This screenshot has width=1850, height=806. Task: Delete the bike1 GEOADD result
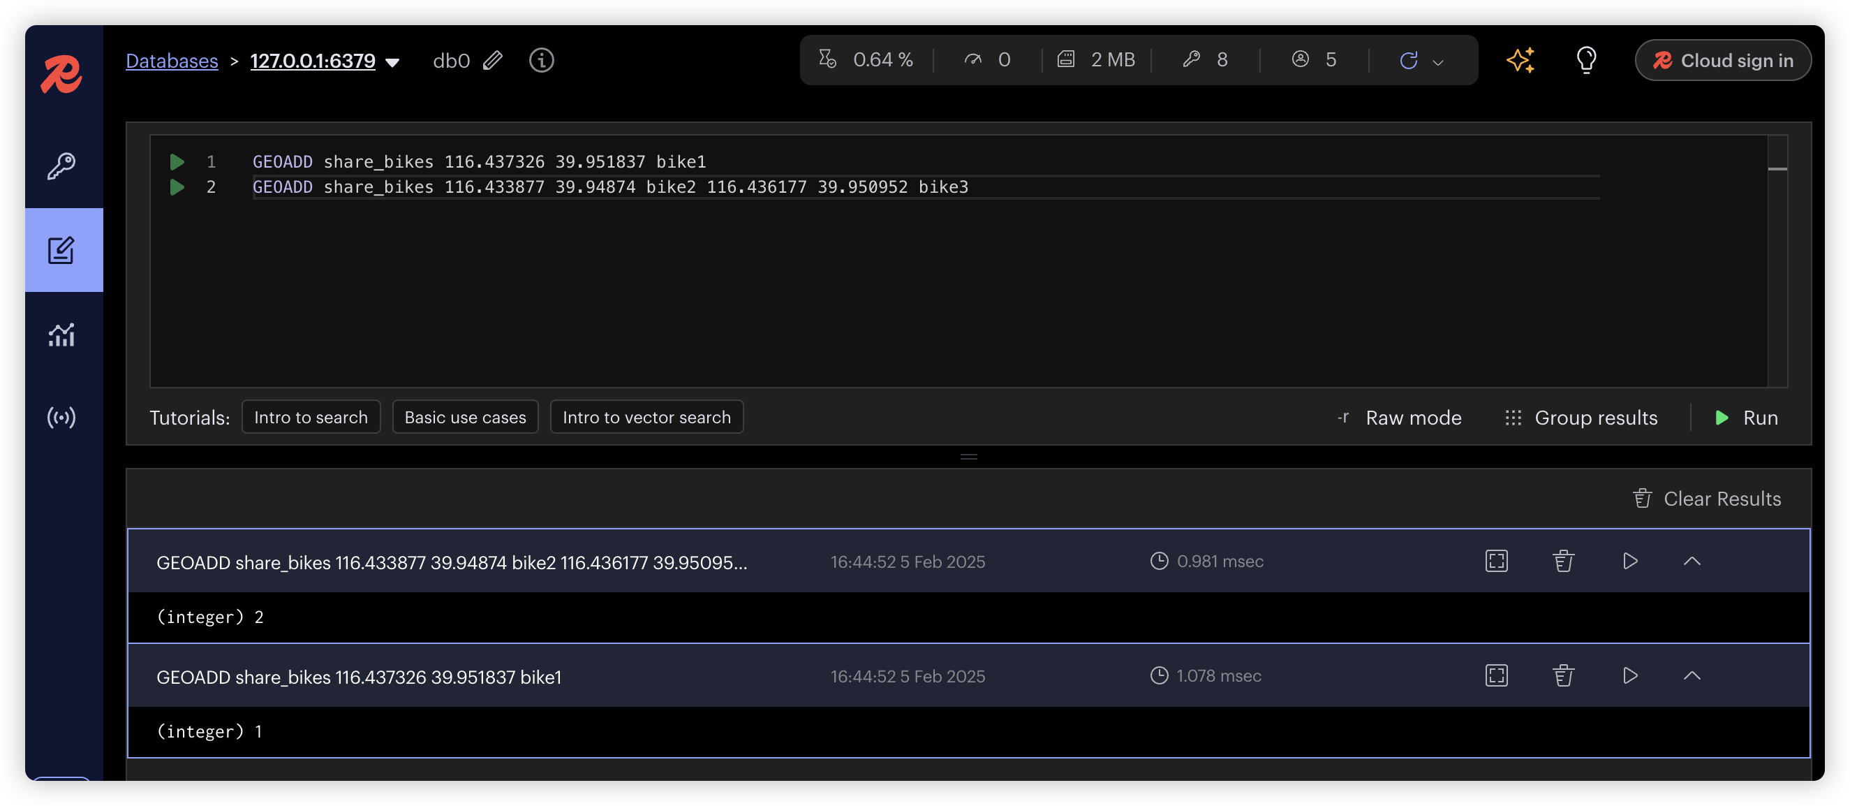tap(1564, 675)
